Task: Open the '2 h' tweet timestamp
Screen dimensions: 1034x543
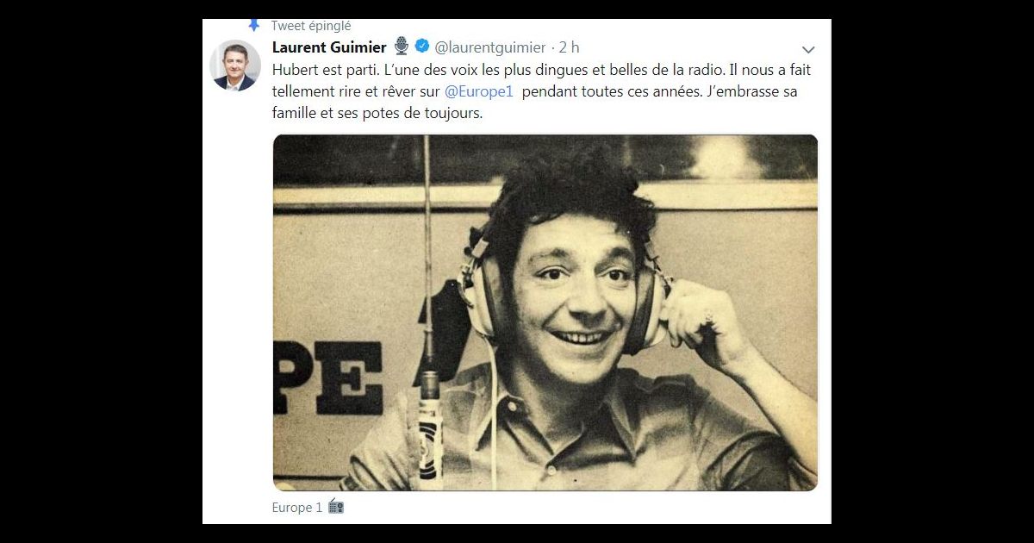Action: click(569, 47)
